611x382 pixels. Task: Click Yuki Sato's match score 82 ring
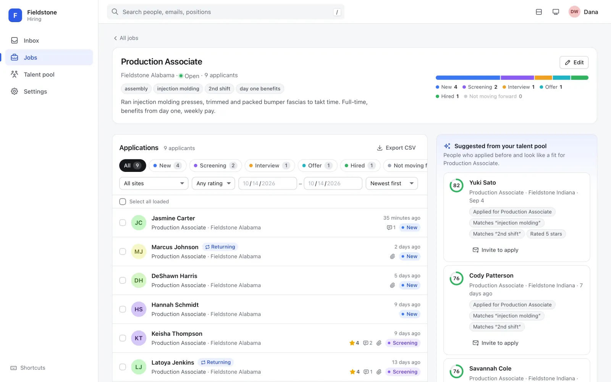coord(456,186)
